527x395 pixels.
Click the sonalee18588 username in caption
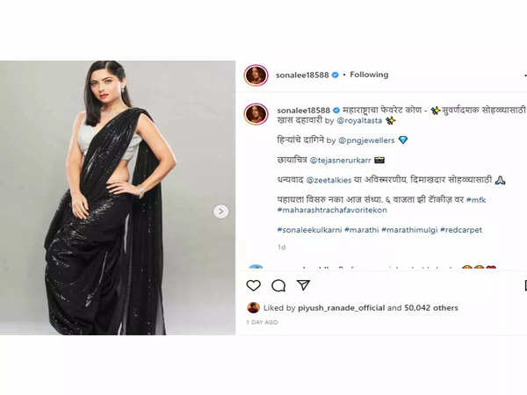point(304,111)
